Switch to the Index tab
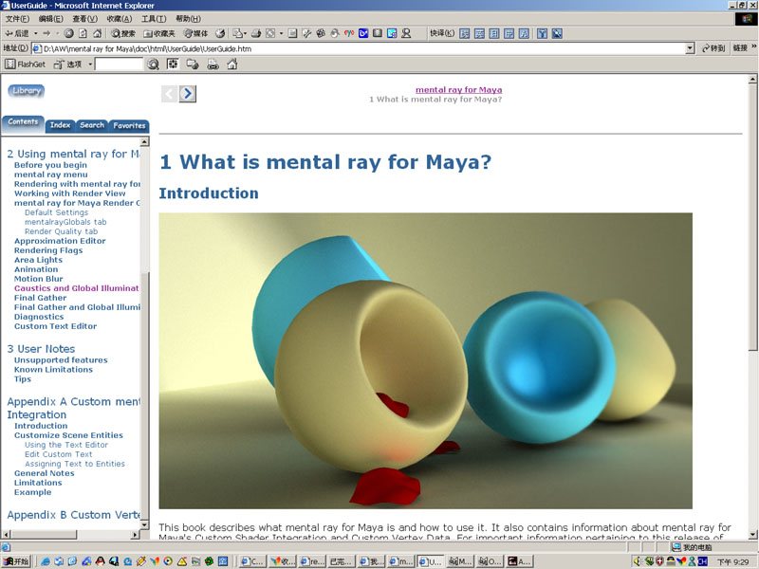This screenshot has width=759, height=569. pos(60,125)
